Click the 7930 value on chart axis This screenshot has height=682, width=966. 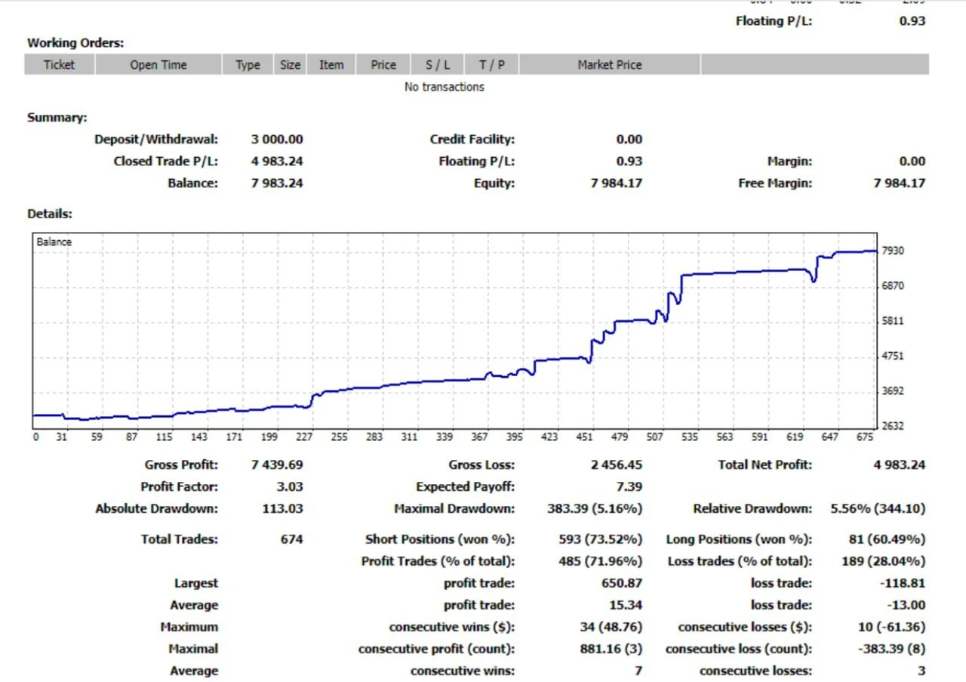tap(893, 251)
